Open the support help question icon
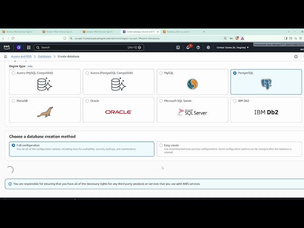Viewport: 304px width, 228px height. coord(198,47)
